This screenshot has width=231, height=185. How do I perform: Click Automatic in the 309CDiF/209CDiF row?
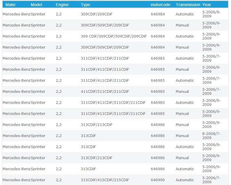pyautogui.click(x=185, y=14)
